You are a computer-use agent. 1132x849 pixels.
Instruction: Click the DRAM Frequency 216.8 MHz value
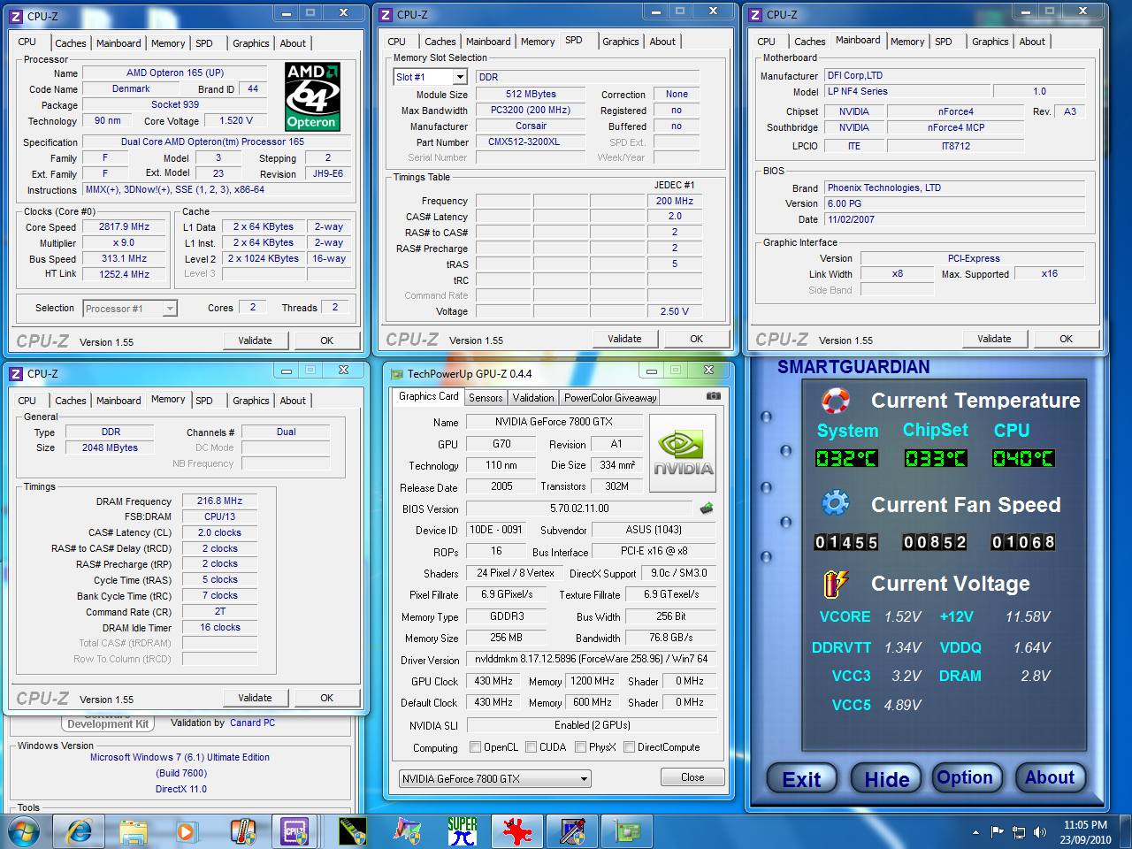[220, 501]
